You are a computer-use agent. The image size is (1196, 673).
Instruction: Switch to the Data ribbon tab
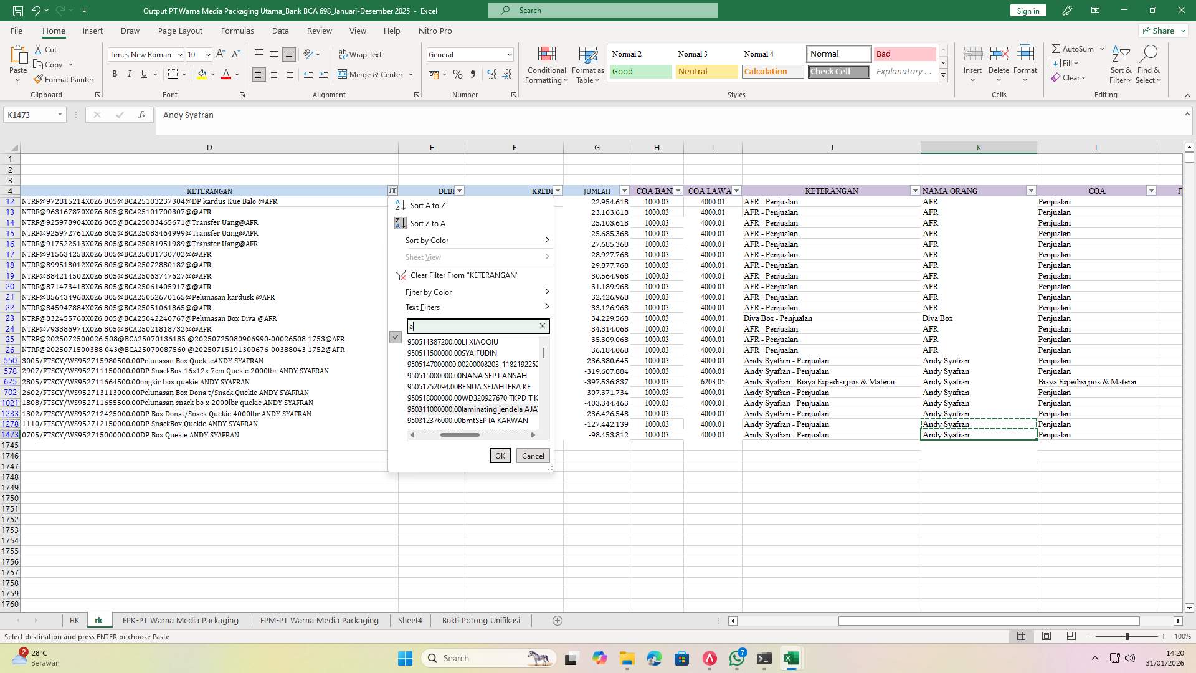280,31
